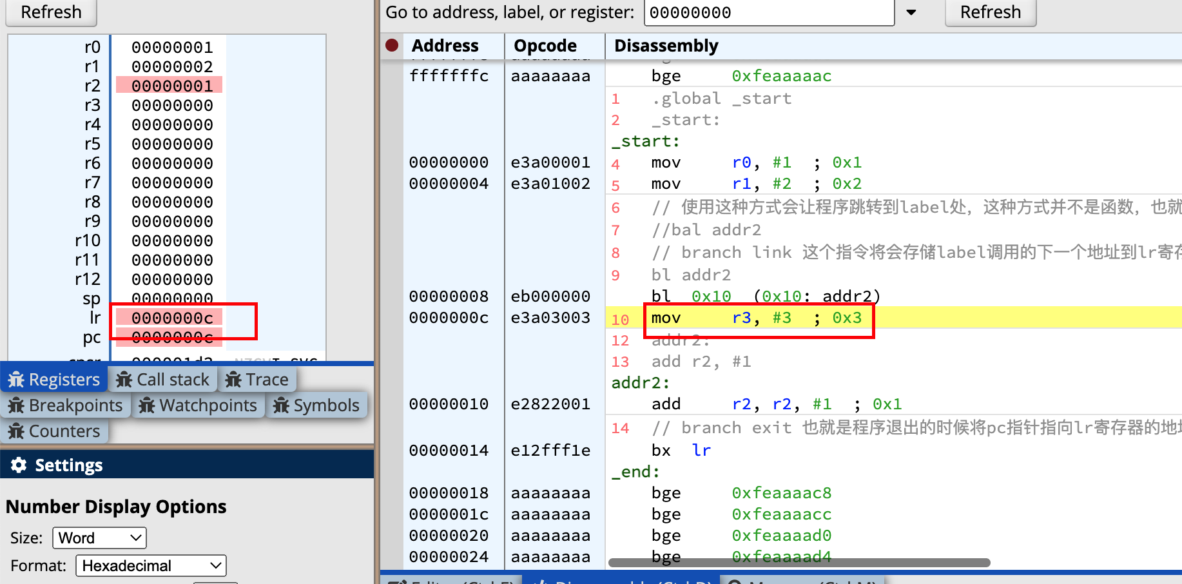Open the Format dropdown showing Hexadecimal
Screen dimensions: 1182x584
pos(151,566)
